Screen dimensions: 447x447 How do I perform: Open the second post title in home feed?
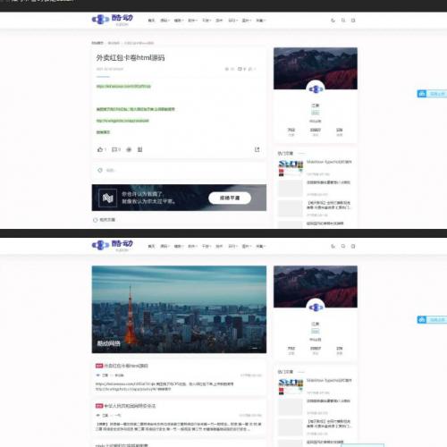[130, 406]
